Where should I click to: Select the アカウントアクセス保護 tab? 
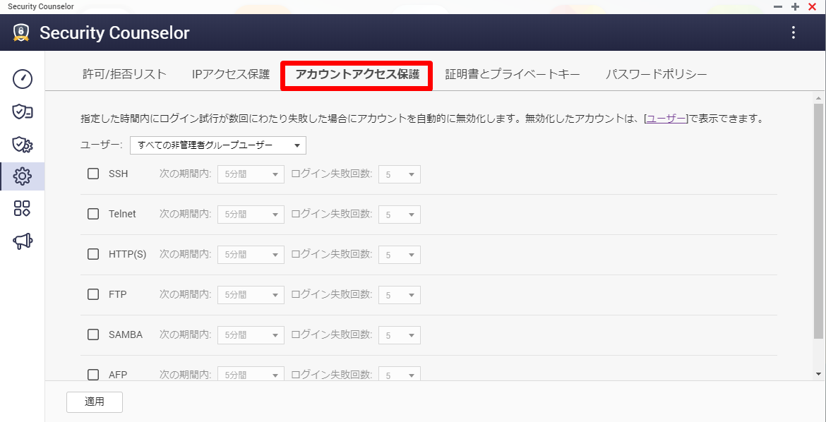[x=357, y=74]
